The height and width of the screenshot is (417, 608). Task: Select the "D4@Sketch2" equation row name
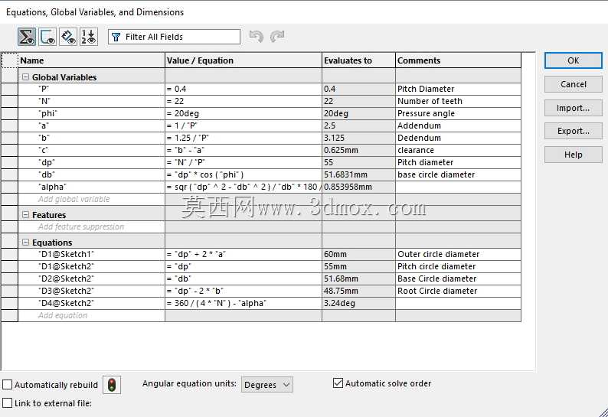92,303
